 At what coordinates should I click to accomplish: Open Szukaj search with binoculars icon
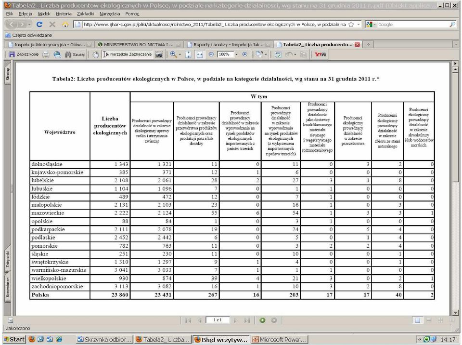click(x=75, y=54)
